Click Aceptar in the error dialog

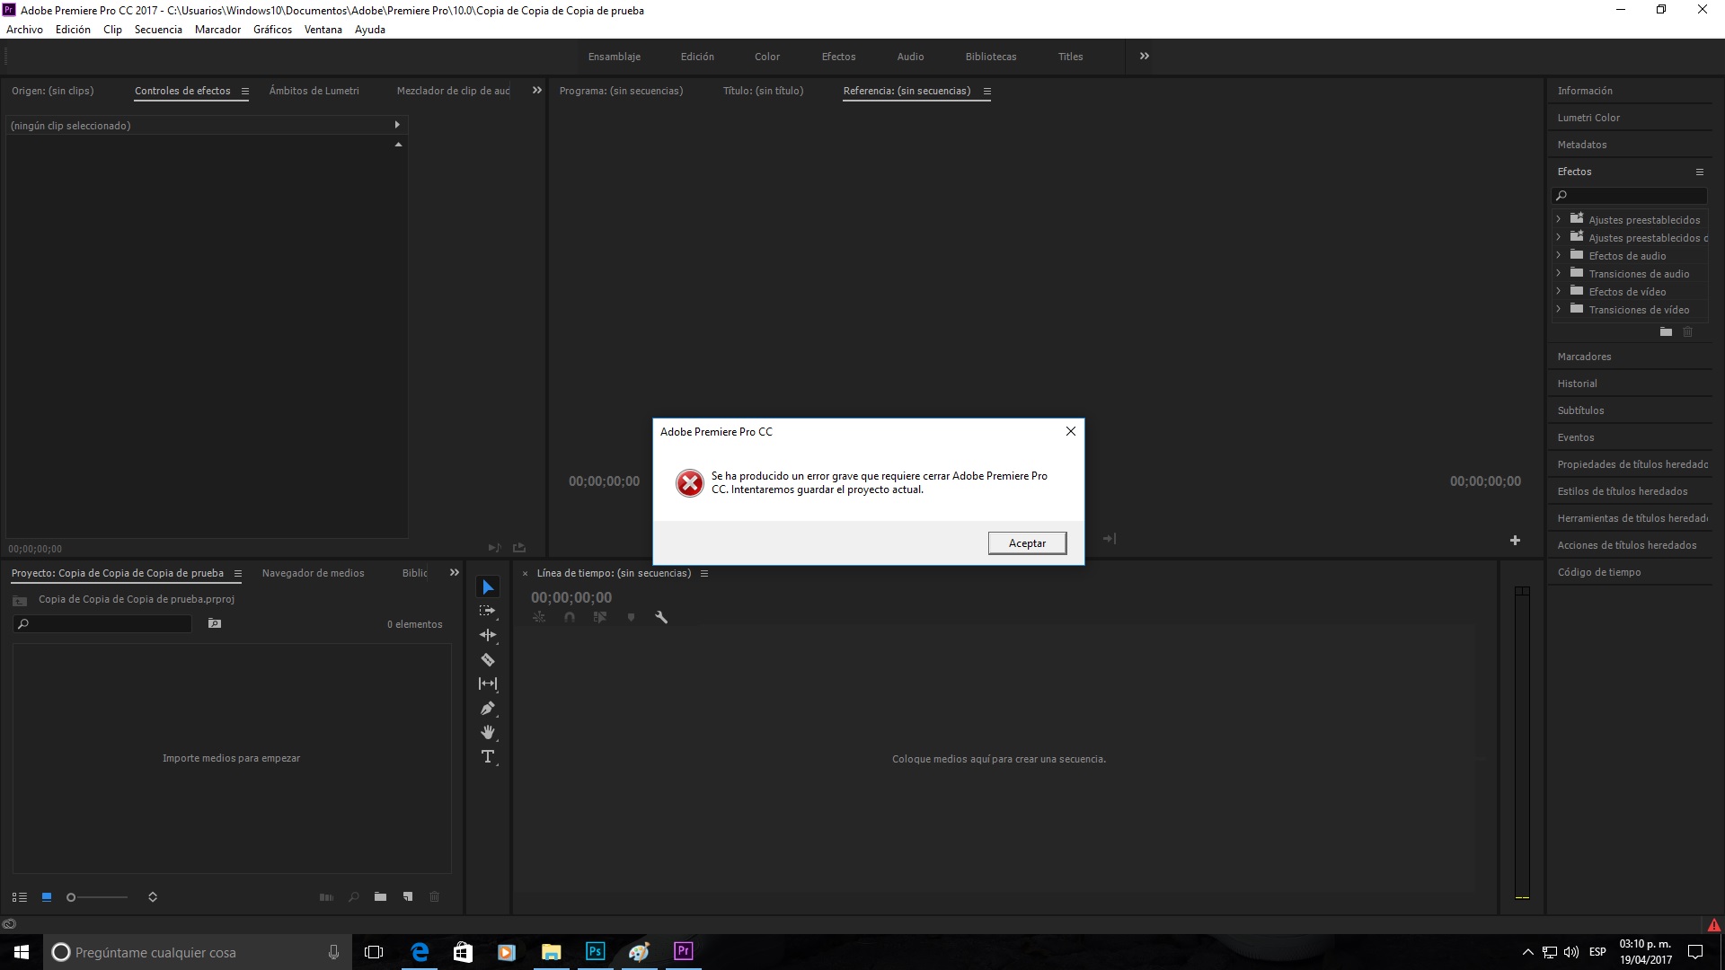pos(1027,543)
